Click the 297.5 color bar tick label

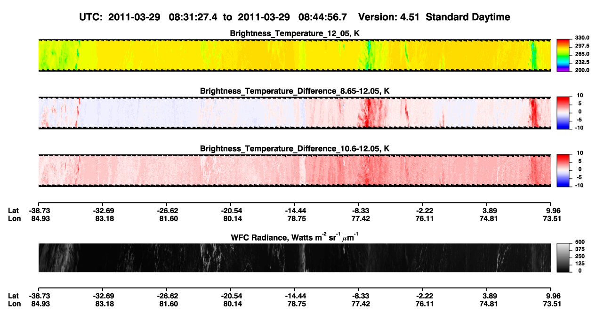click(583, 46)
